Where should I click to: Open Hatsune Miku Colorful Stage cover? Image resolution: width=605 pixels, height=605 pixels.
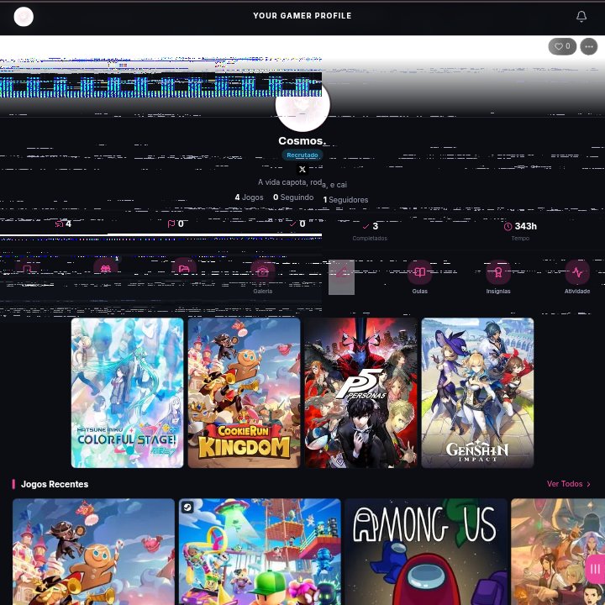click(x=128, y=392)
